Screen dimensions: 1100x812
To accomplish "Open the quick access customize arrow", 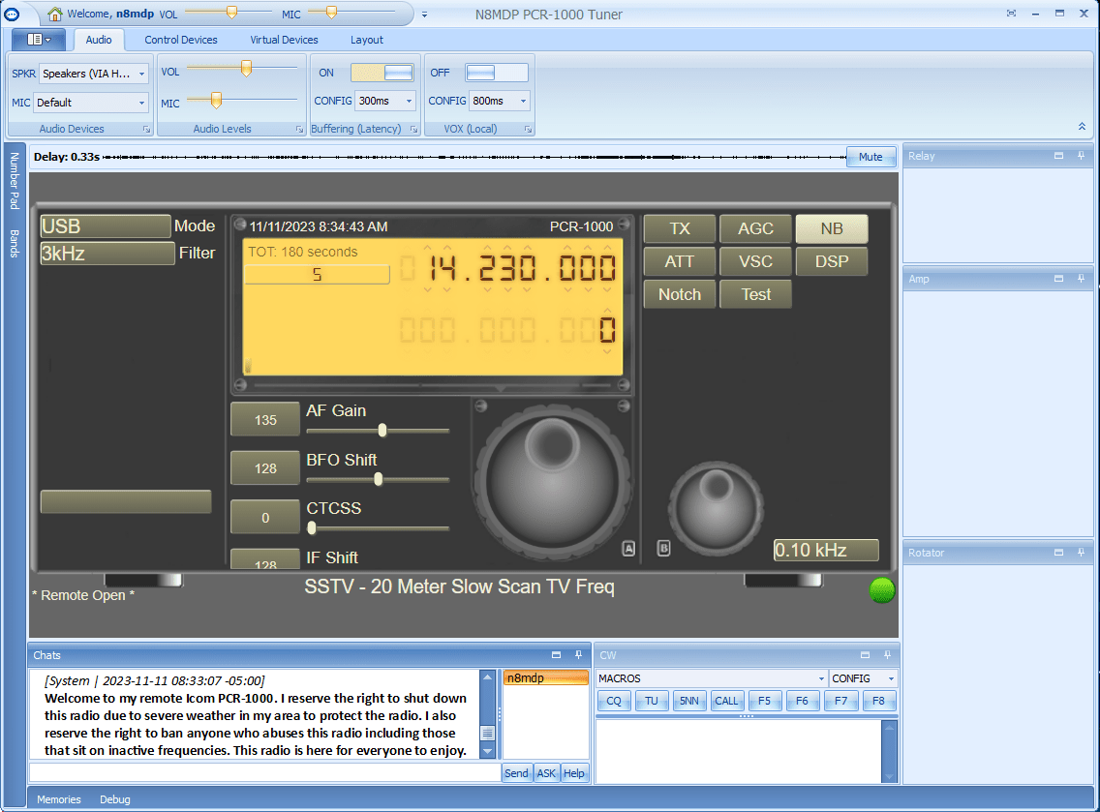I will [424, 15].
